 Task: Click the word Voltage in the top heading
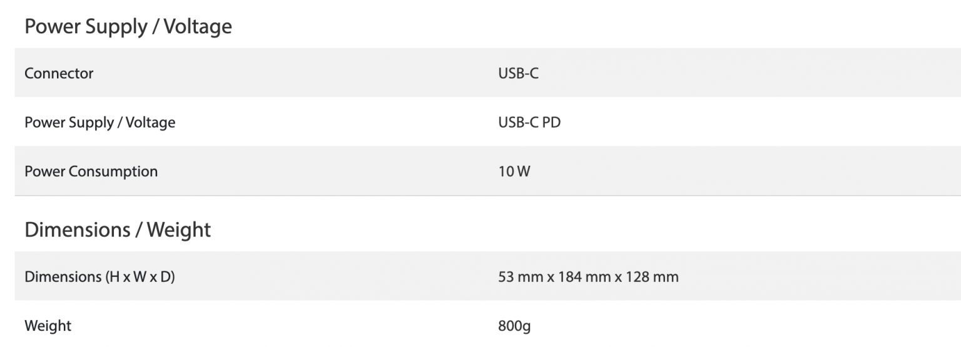tap(198, 26)
